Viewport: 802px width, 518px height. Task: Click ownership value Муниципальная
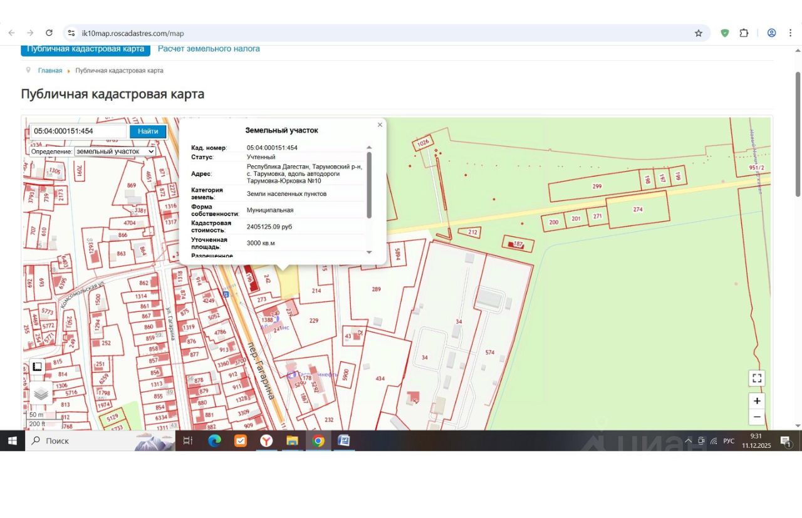(x=270, y=210)
